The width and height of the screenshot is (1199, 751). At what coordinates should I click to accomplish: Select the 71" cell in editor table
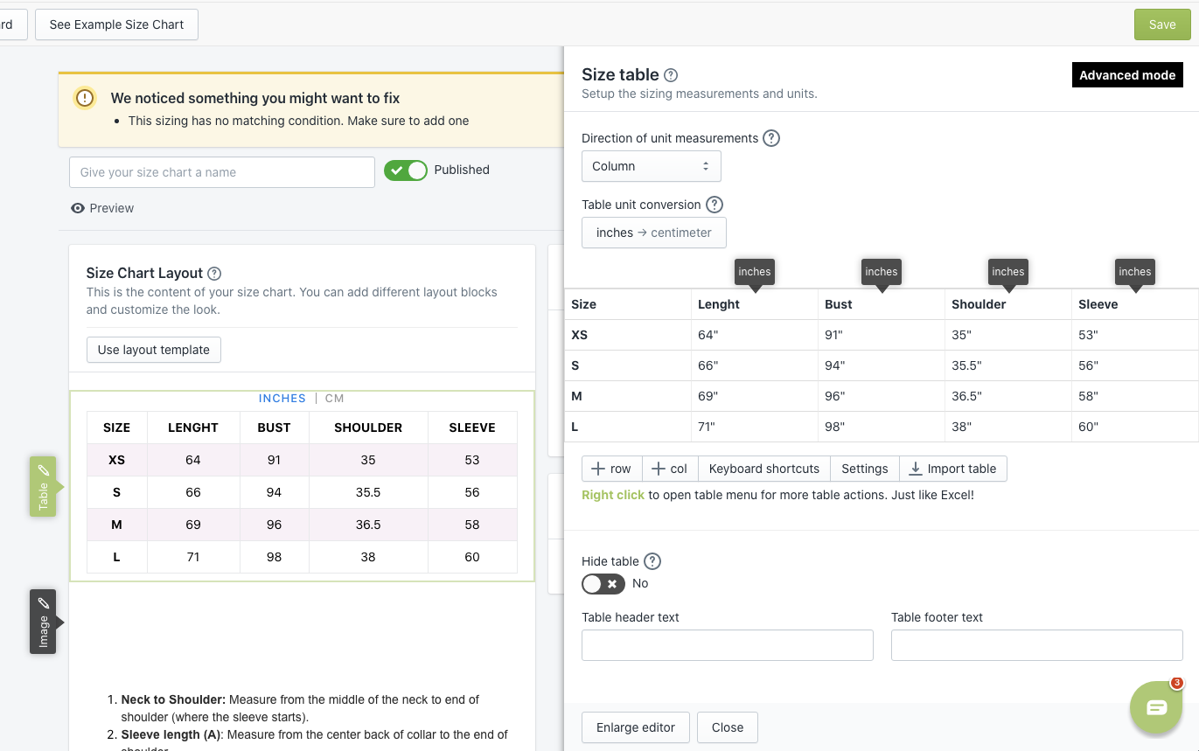[755, 427]
